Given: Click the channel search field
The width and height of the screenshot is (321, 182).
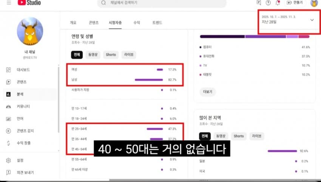Looking at the screenshot, I should (162, 3).
